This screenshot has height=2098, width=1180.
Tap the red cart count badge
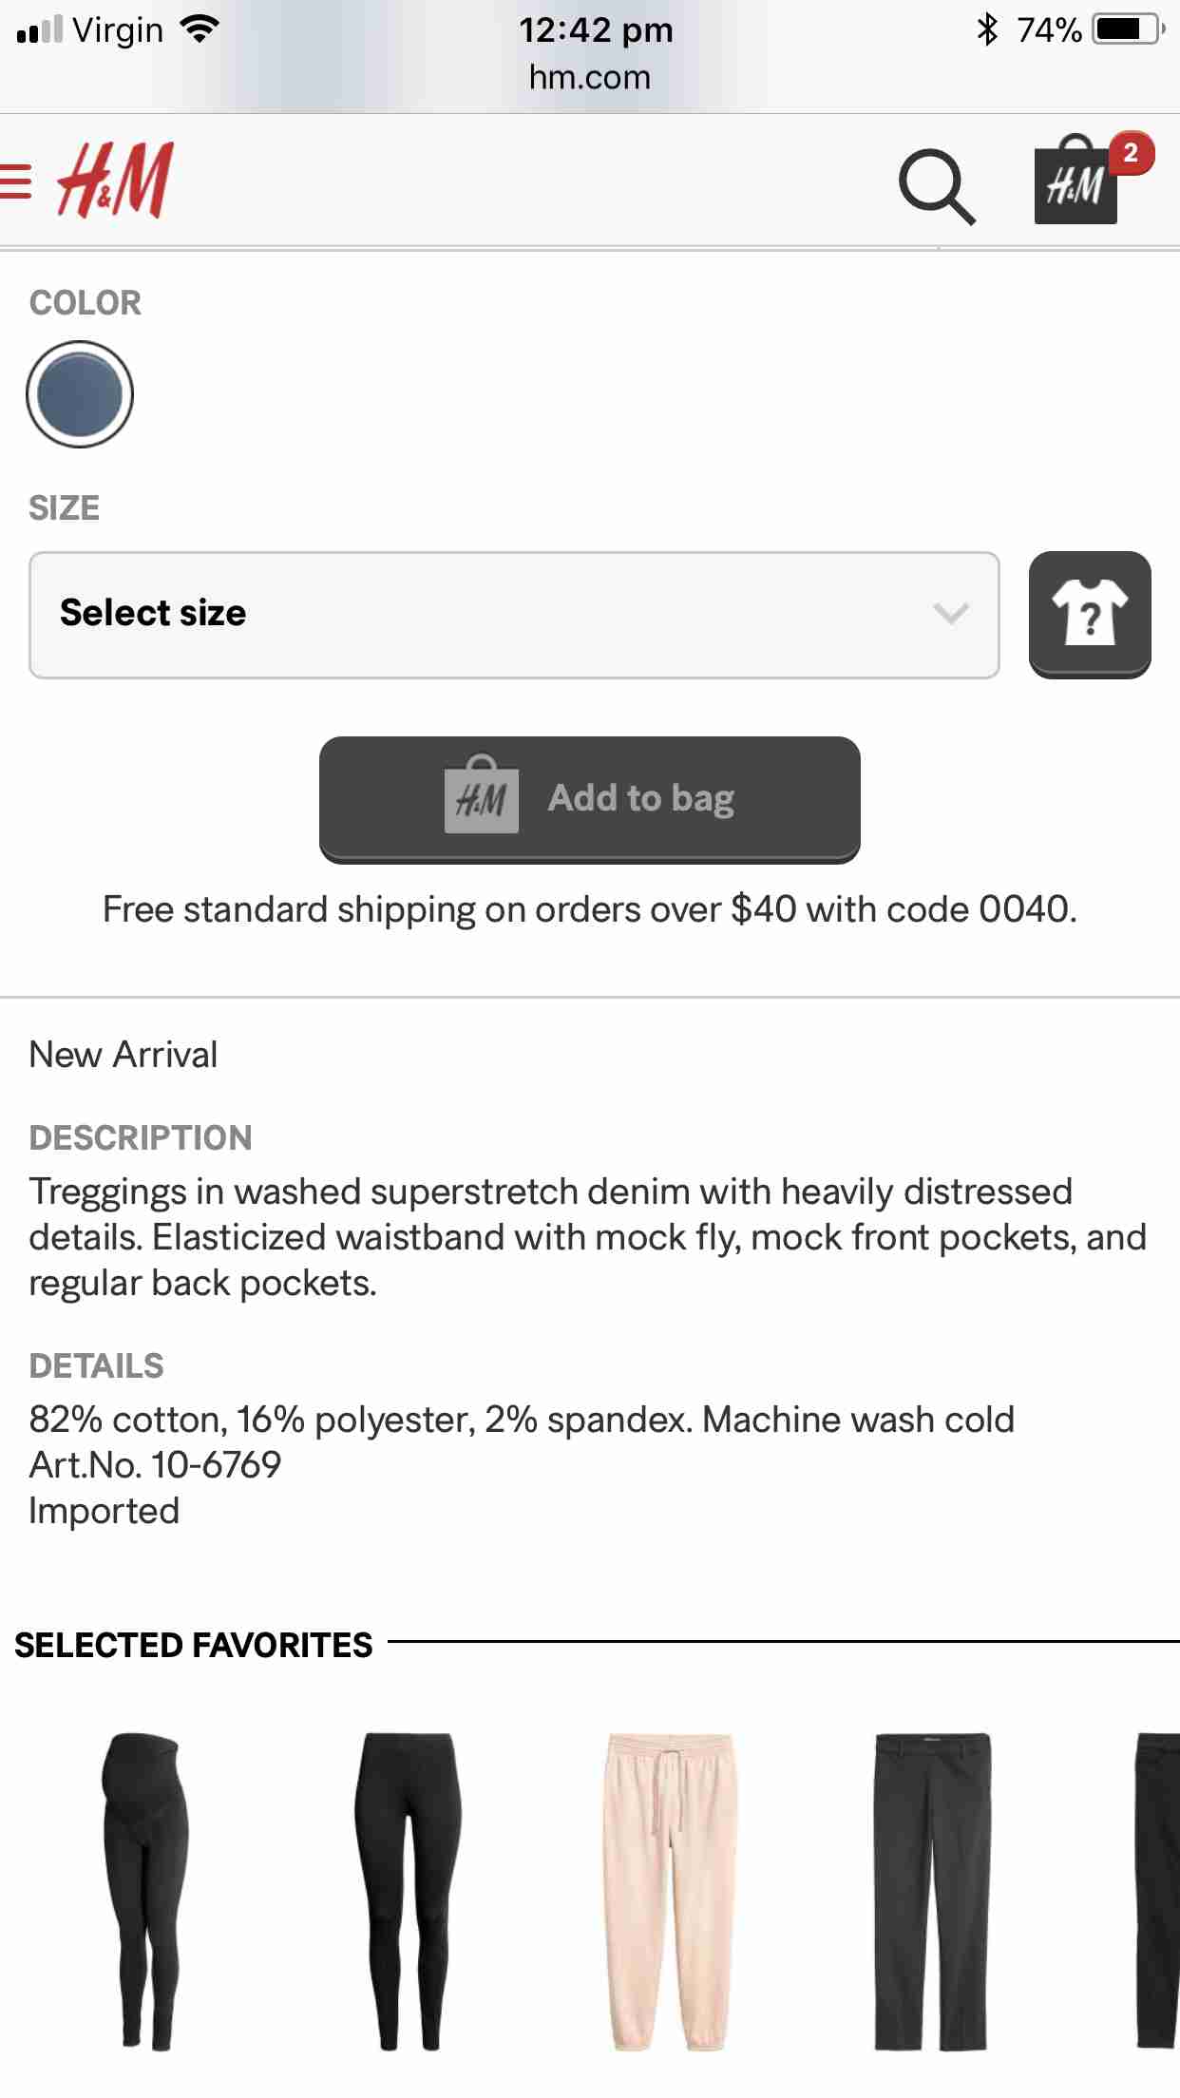1130,153
